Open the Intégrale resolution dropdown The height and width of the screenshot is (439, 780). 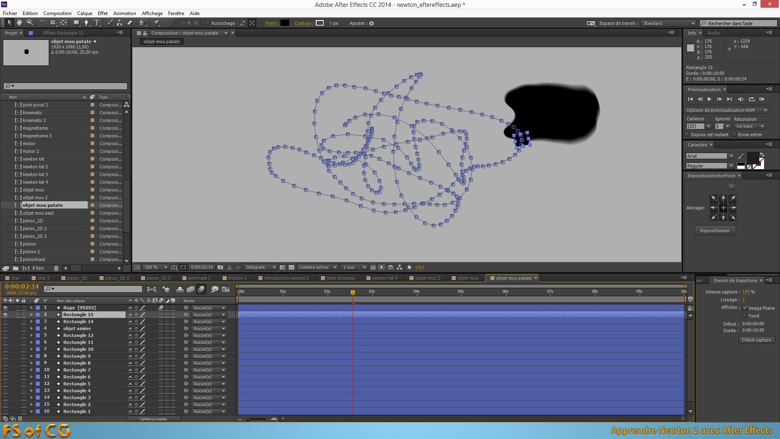tap(260, 267)
